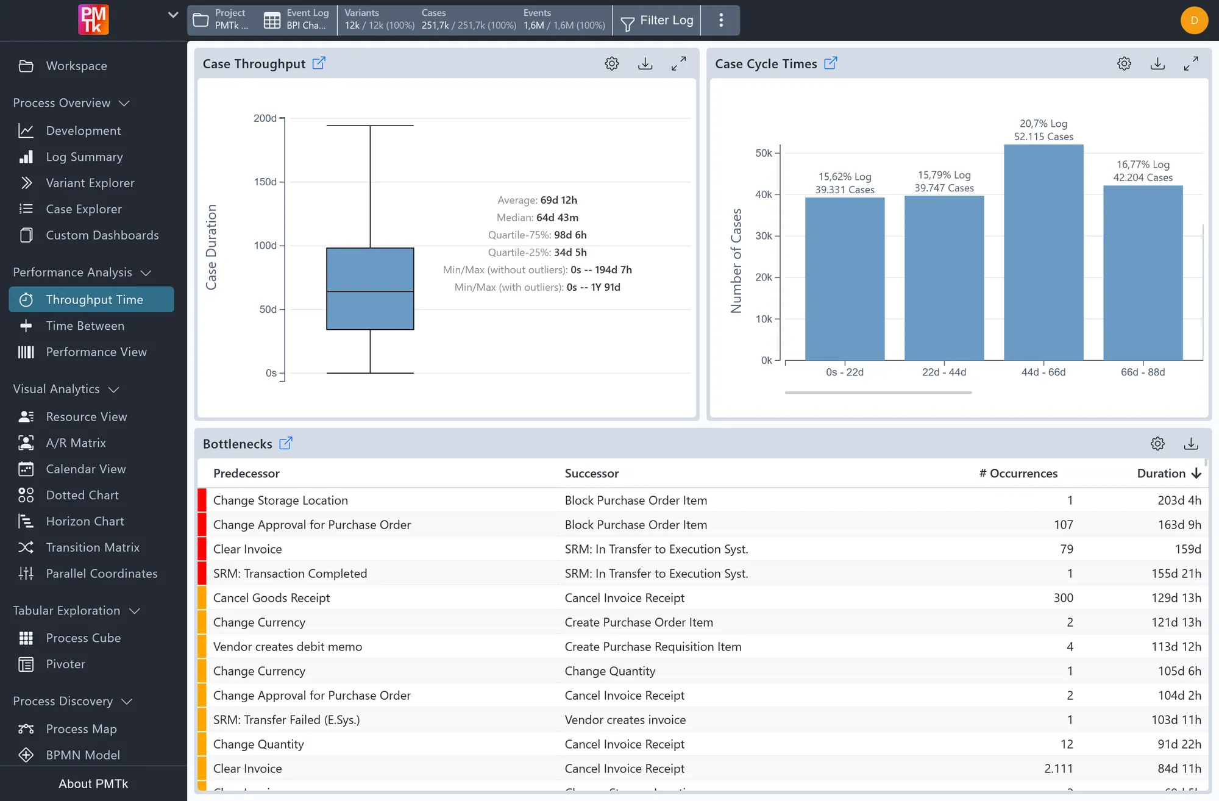
Task: Download the Bottlenecks table
Action: (x=1191, y=444)
